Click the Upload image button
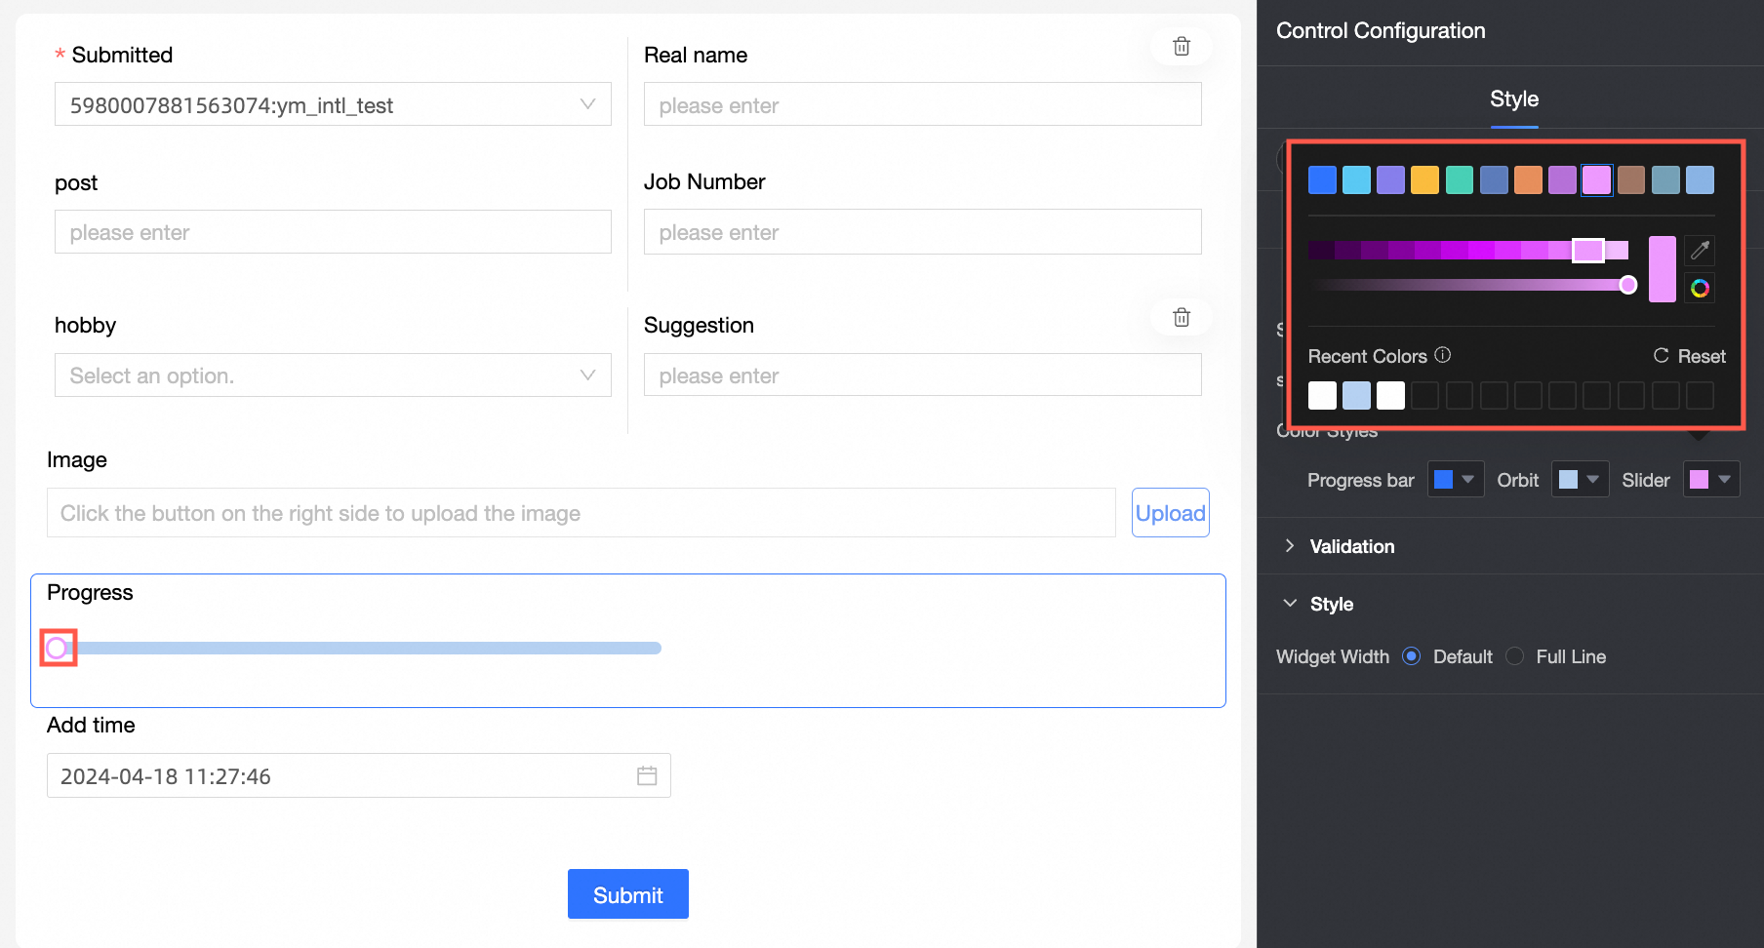Viewport: 1764px width, 948px height. coord(1170,513)
